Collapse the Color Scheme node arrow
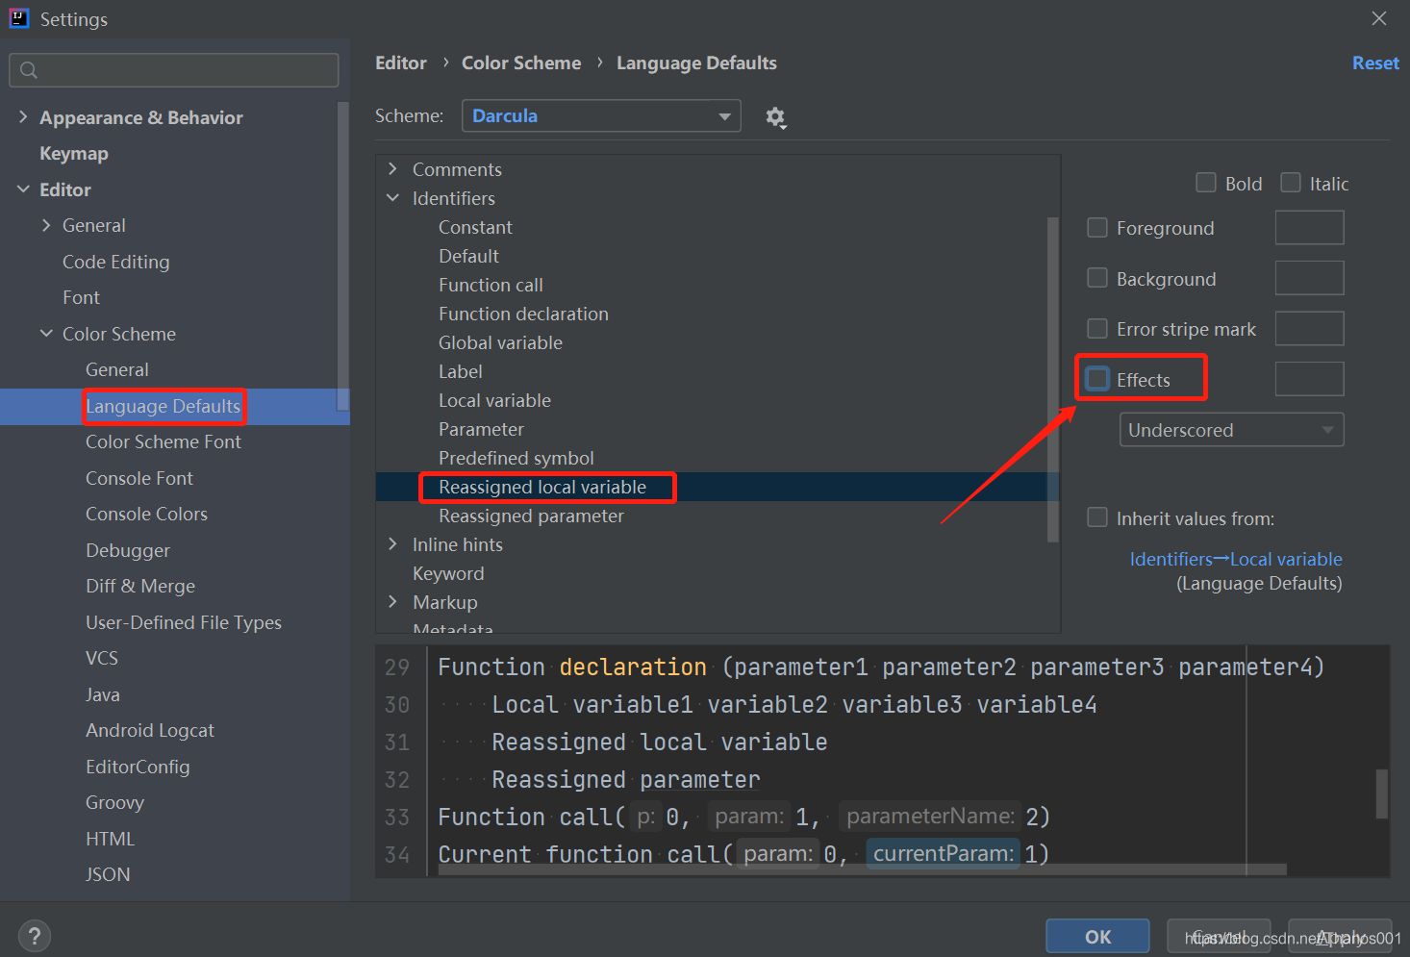 tap(46, 334)
